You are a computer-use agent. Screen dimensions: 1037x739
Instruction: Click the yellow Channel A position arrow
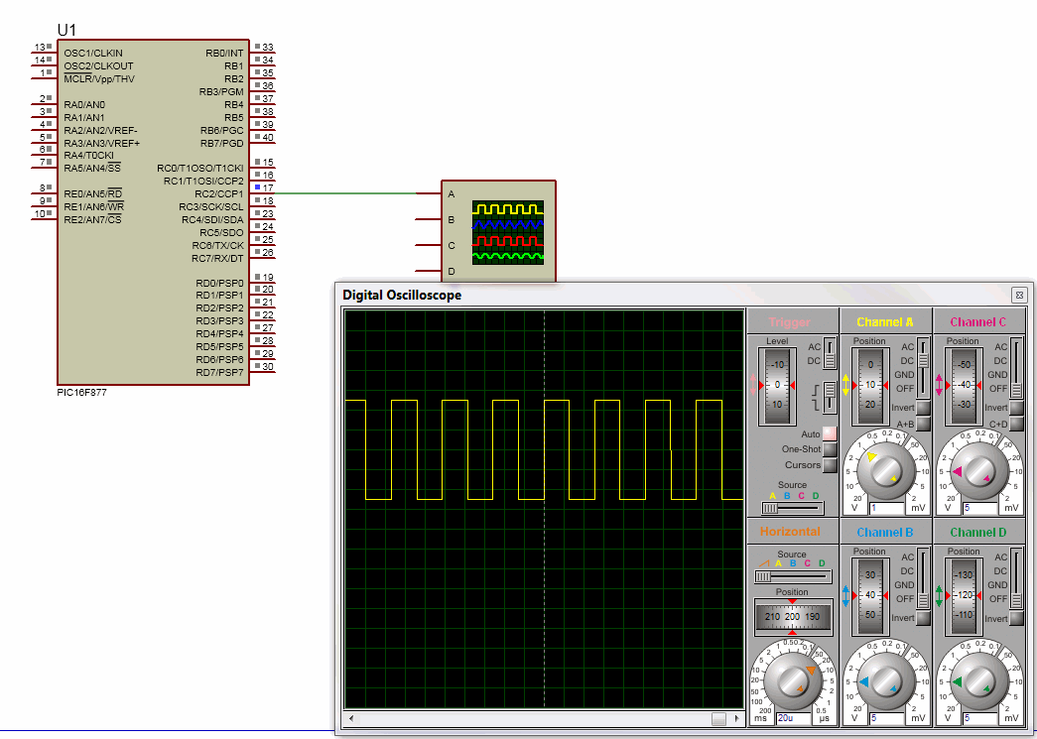(x=846, y=385)
